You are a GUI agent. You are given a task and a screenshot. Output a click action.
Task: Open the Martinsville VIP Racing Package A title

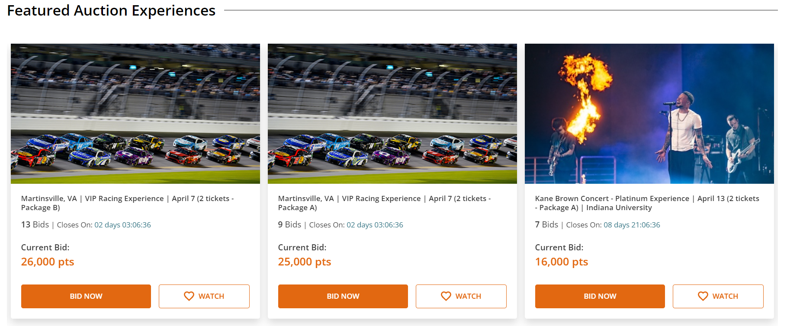pos(384,203)
